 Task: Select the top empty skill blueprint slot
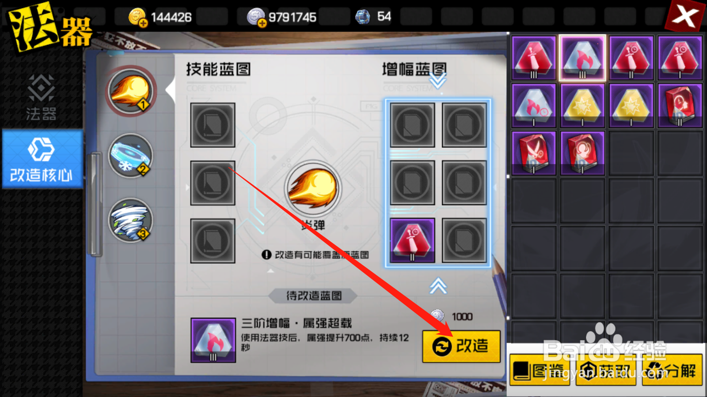tap(213, 125)
